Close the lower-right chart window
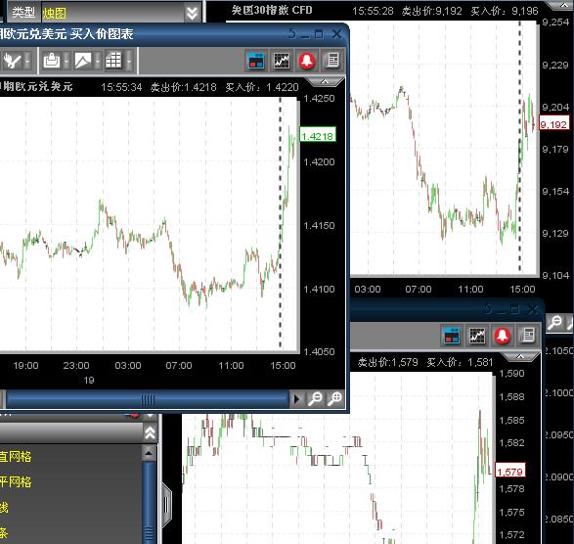The height and width of the screenshot is (544, 574). tap(533, 310)
